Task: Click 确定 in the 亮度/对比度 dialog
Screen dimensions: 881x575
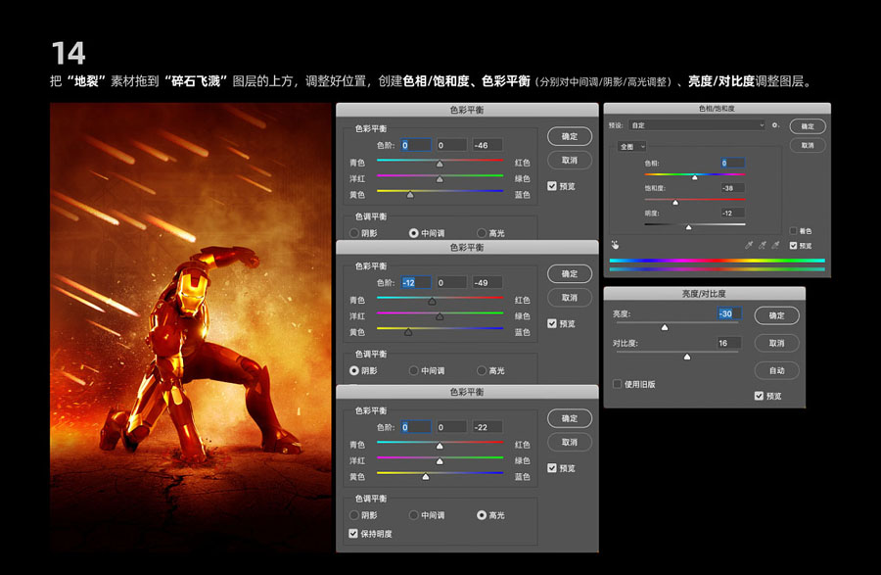Action: [776, 315]
